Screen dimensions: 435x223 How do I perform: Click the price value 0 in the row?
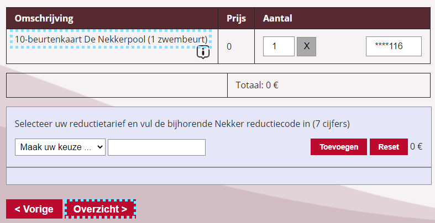coord(229,46)
